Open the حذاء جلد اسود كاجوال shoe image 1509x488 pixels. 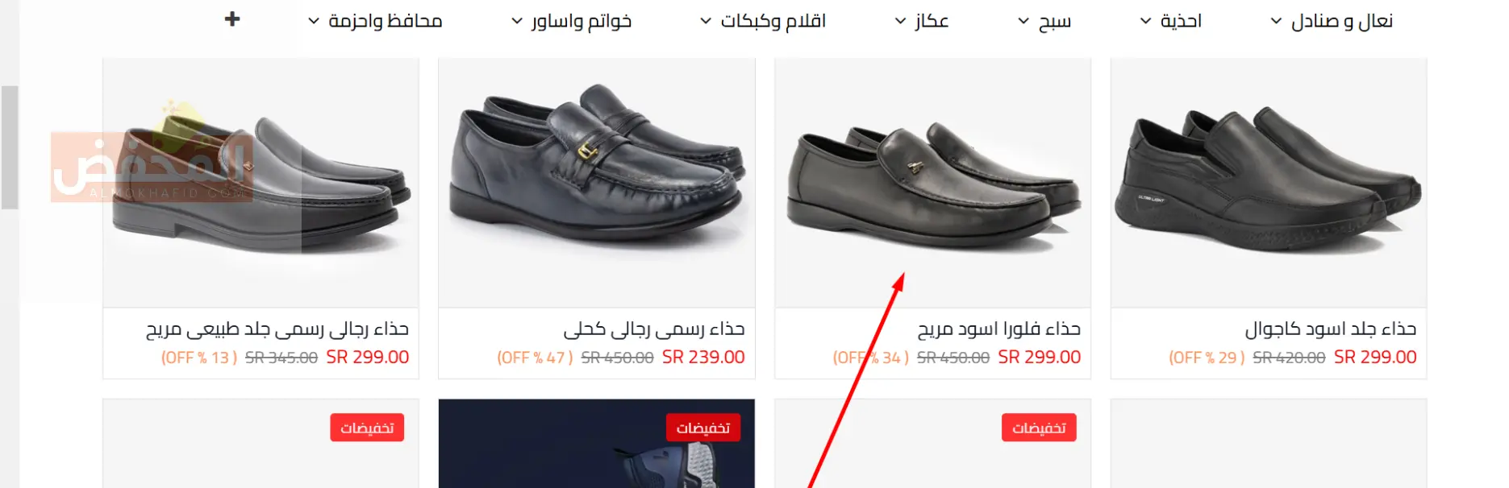(x=1268, y=183)
